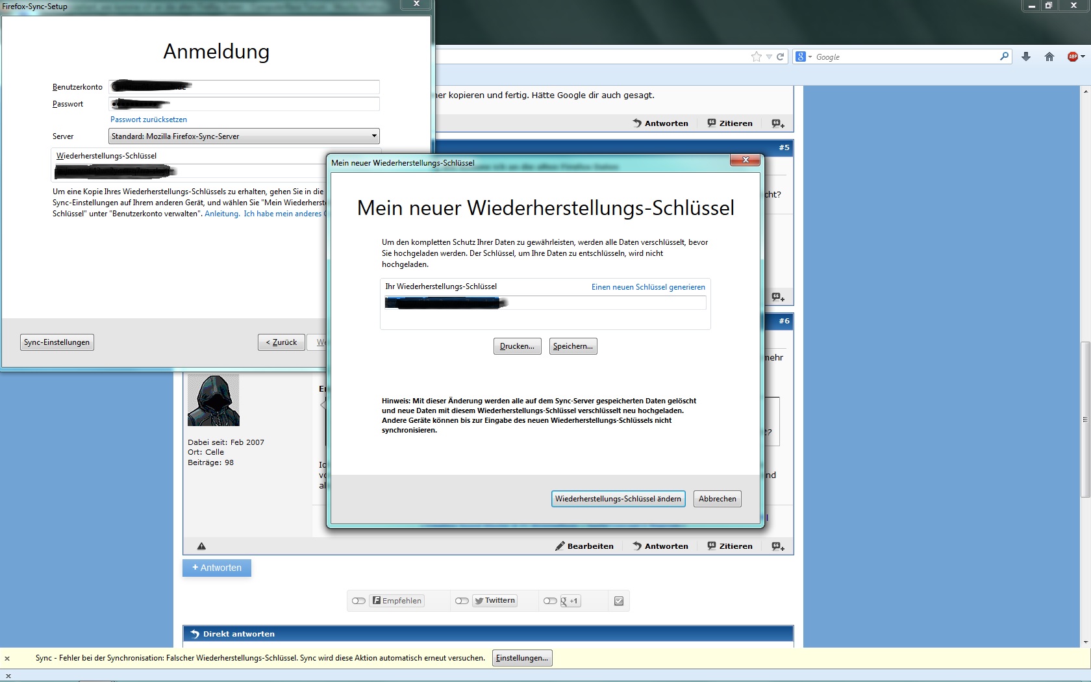Click the Ihr Wiederherstellungs-Schlüssel text field
Viewport: 1091px width, 682px height.
click(545, 303)
